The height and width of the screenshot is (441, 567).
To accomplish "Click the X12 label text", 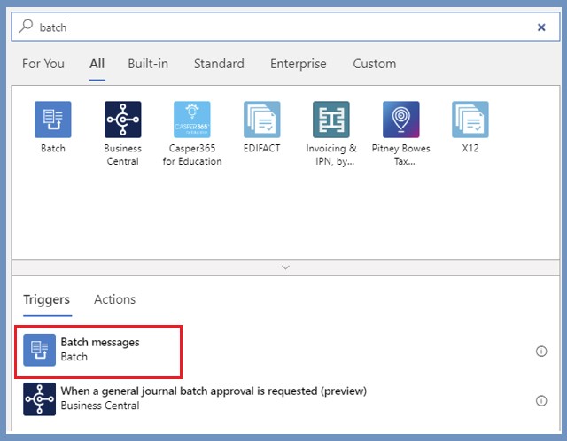I will click(x=470, y=148).
